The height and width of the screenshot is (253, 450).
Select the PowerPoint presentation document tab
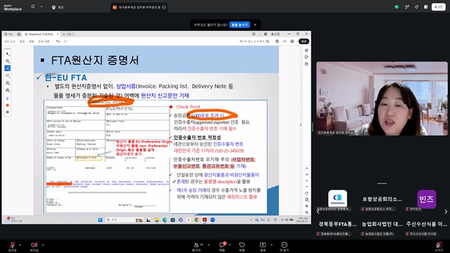point(41,34)
